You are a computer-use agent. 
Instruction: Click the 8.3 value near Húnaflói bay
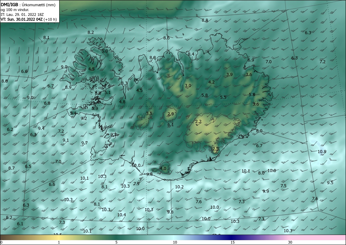pyautogui.click(x=124, y=83)
